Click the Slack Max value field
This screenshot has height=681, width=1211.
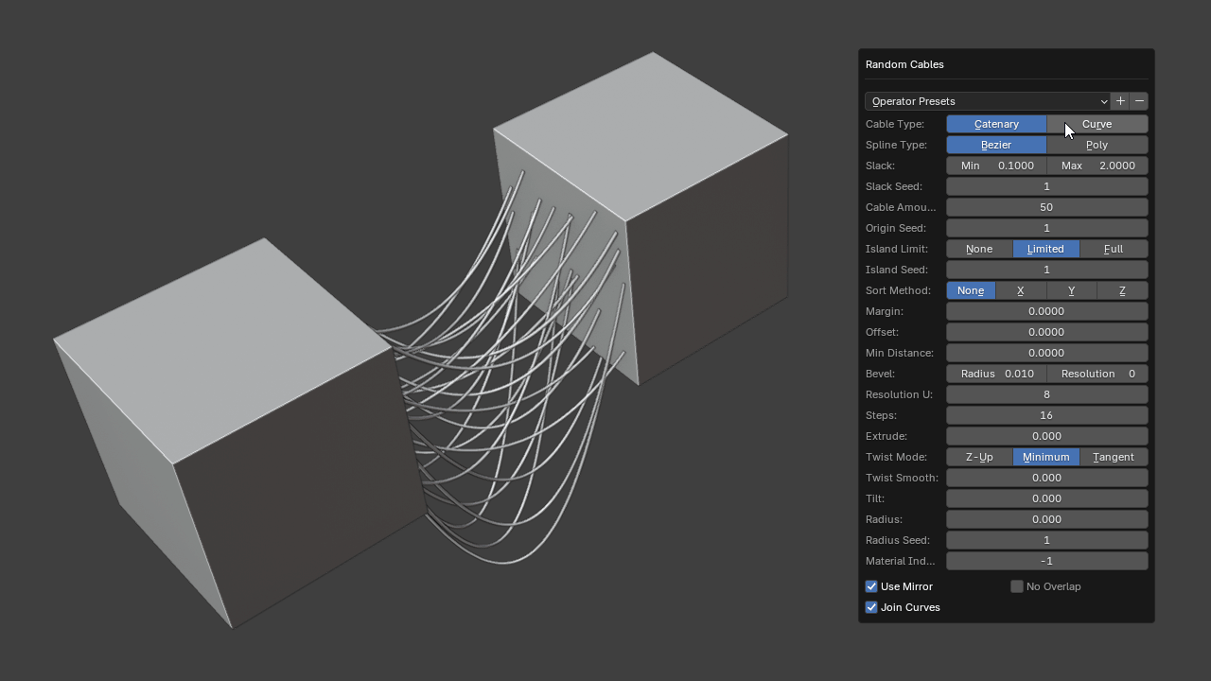[x=1097, y=166]
